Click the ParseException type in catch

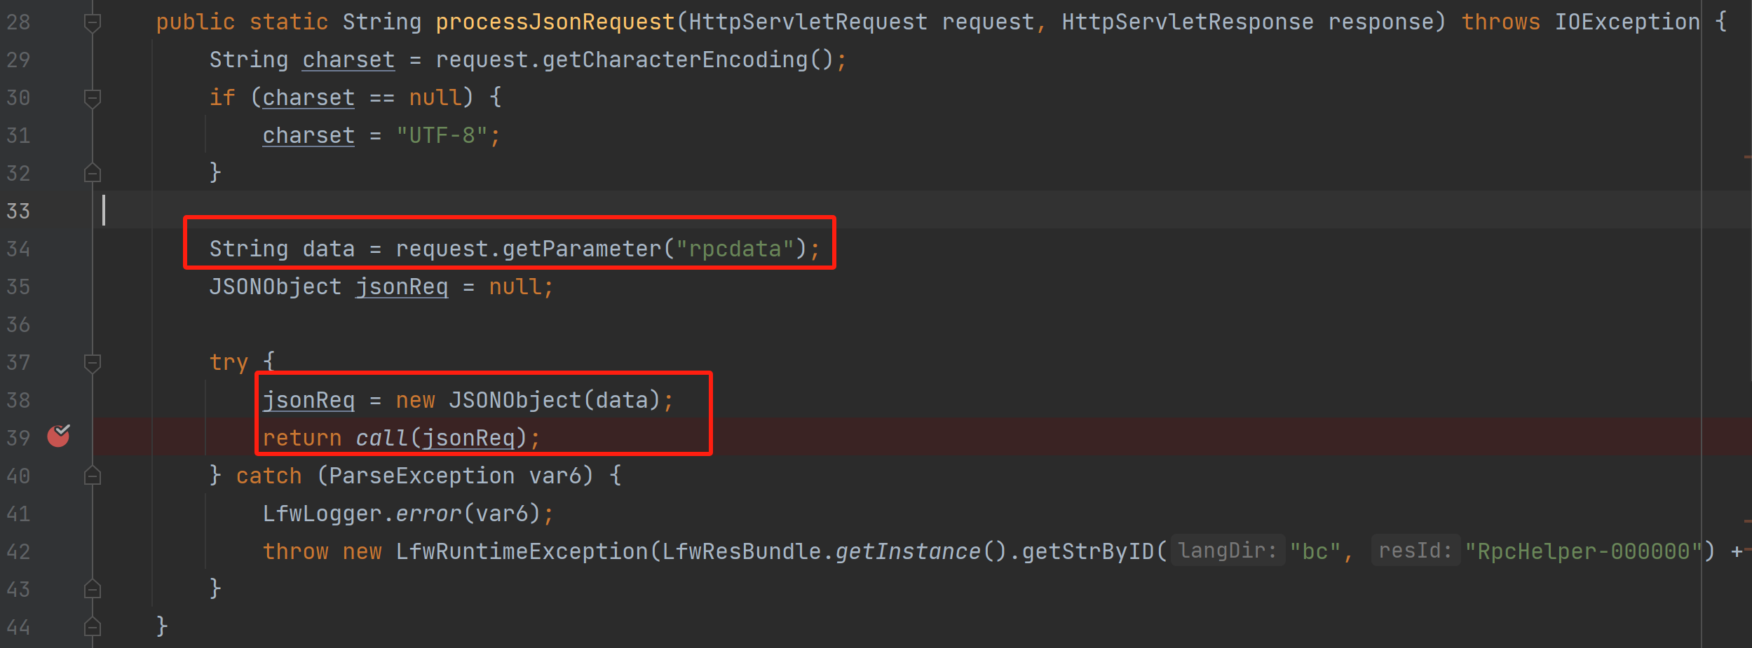[x=421, y=476]
